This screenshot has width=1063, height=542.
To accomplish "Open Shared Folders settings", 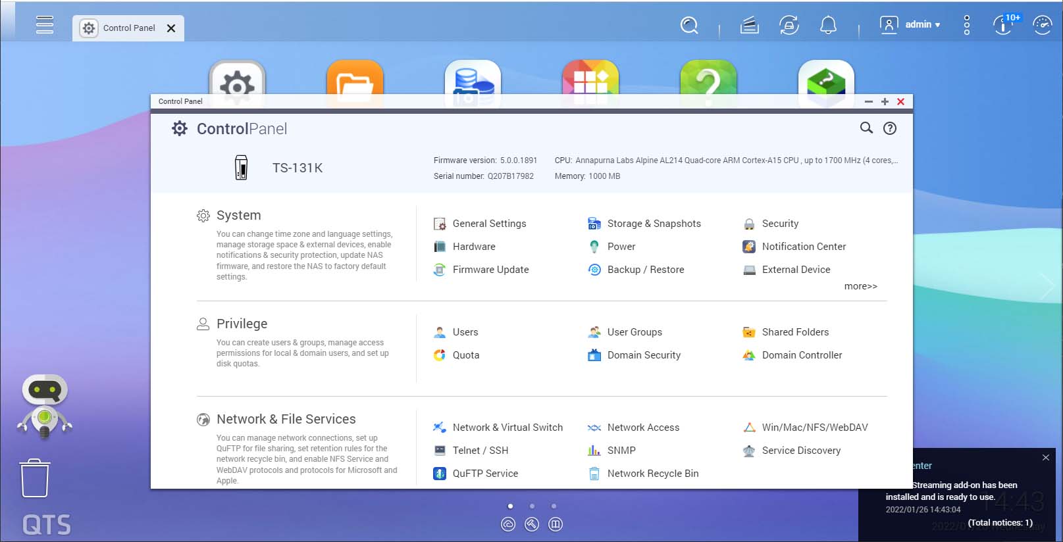I will click(785, 332).
